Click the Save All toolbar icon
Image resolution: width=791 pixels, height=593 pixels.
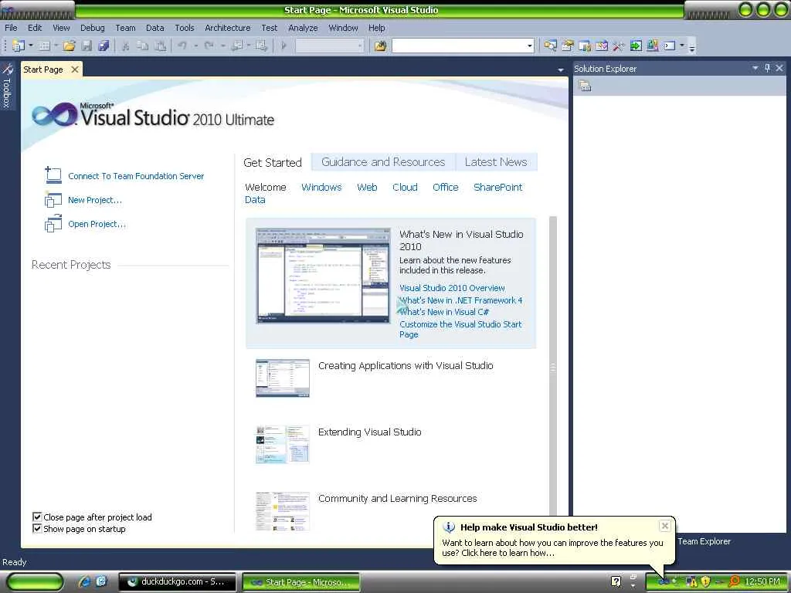(104, 46)
